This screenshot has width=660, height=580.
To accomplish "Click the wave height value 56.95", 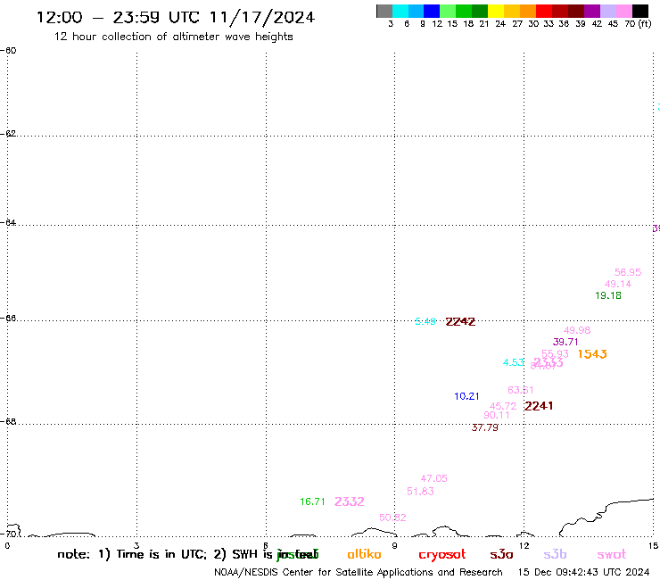I will 628,272.
